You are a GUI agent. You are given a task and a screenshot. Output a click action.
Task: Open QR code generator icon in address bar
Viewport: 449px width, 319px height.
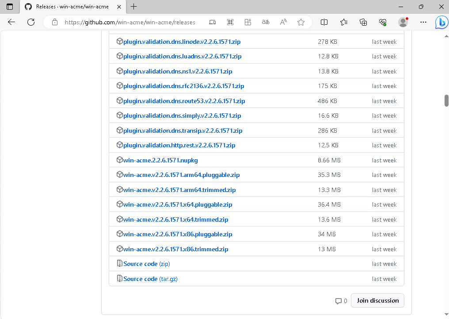230,22
